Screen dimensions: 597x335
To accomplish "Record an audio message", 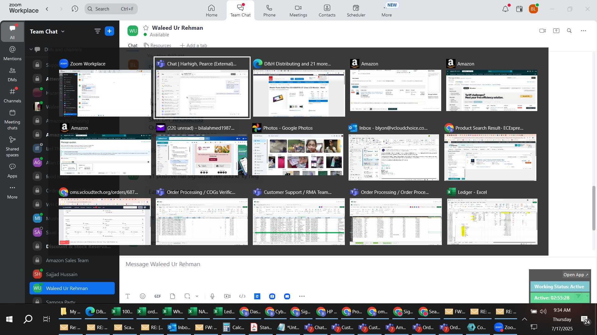I will click(212, 296).
